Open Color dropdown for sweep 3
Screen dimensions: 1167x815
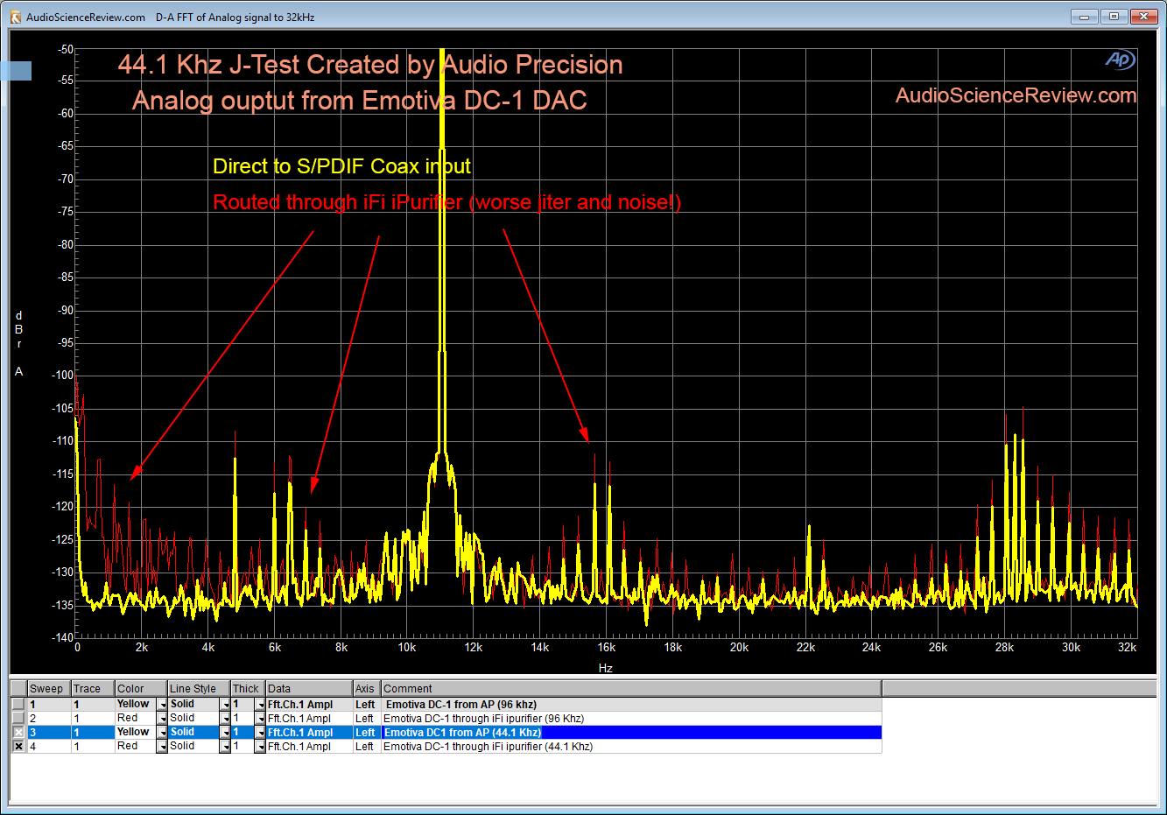(x=162, y=733)
